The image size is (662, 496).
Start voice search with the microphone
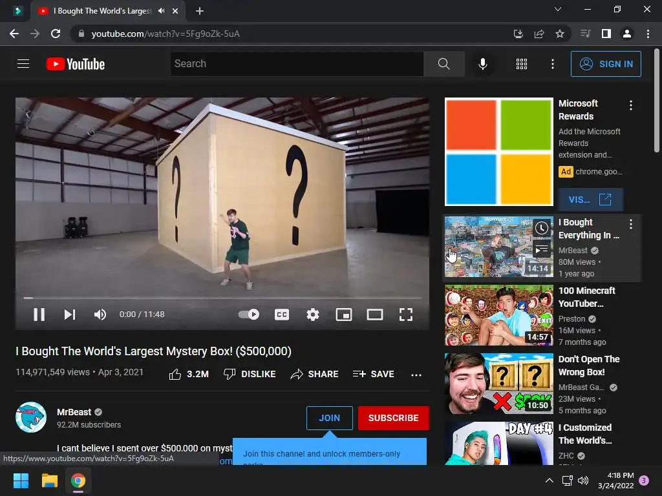tap(482, 64)
